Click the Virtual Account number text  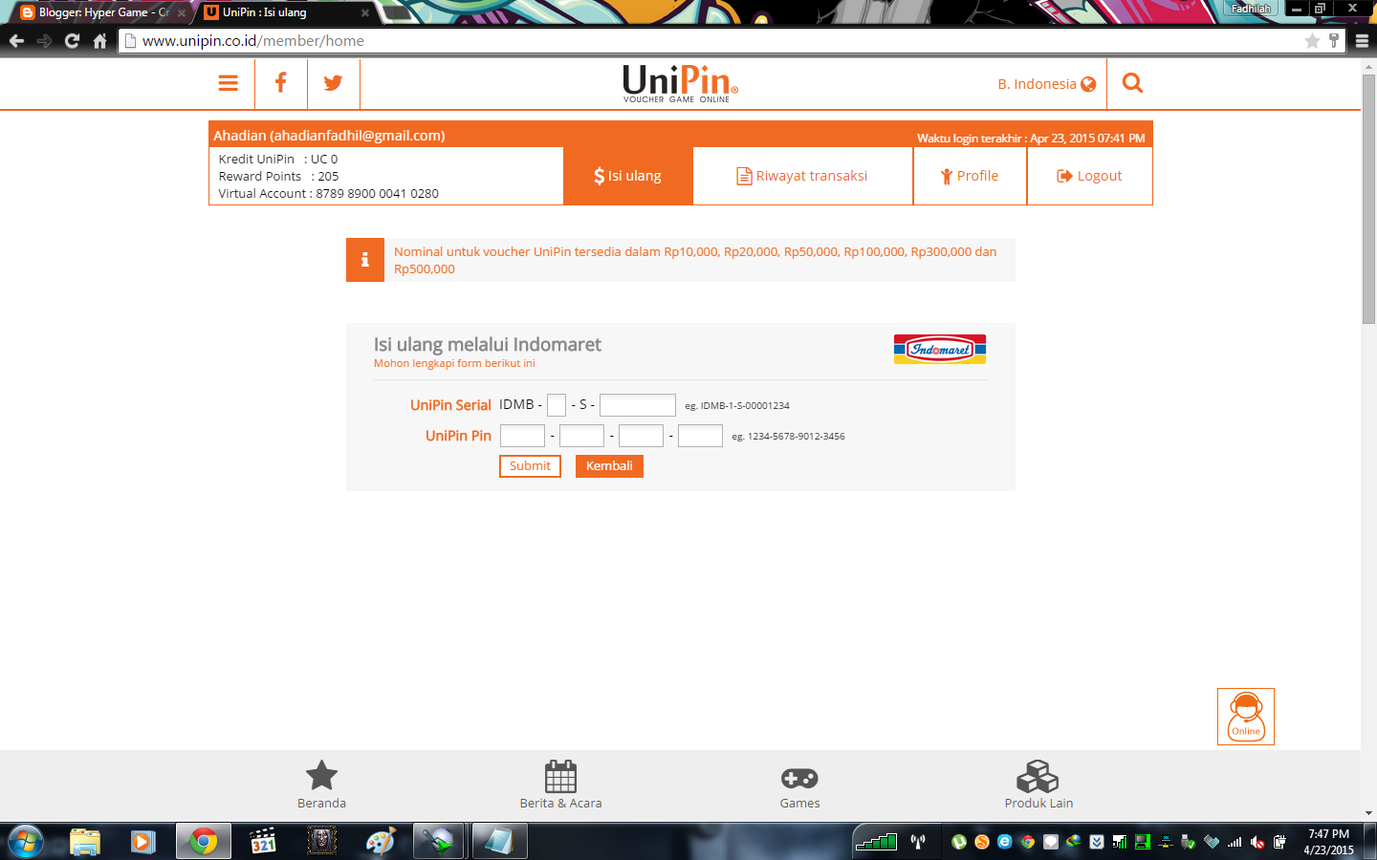point(377,194)
